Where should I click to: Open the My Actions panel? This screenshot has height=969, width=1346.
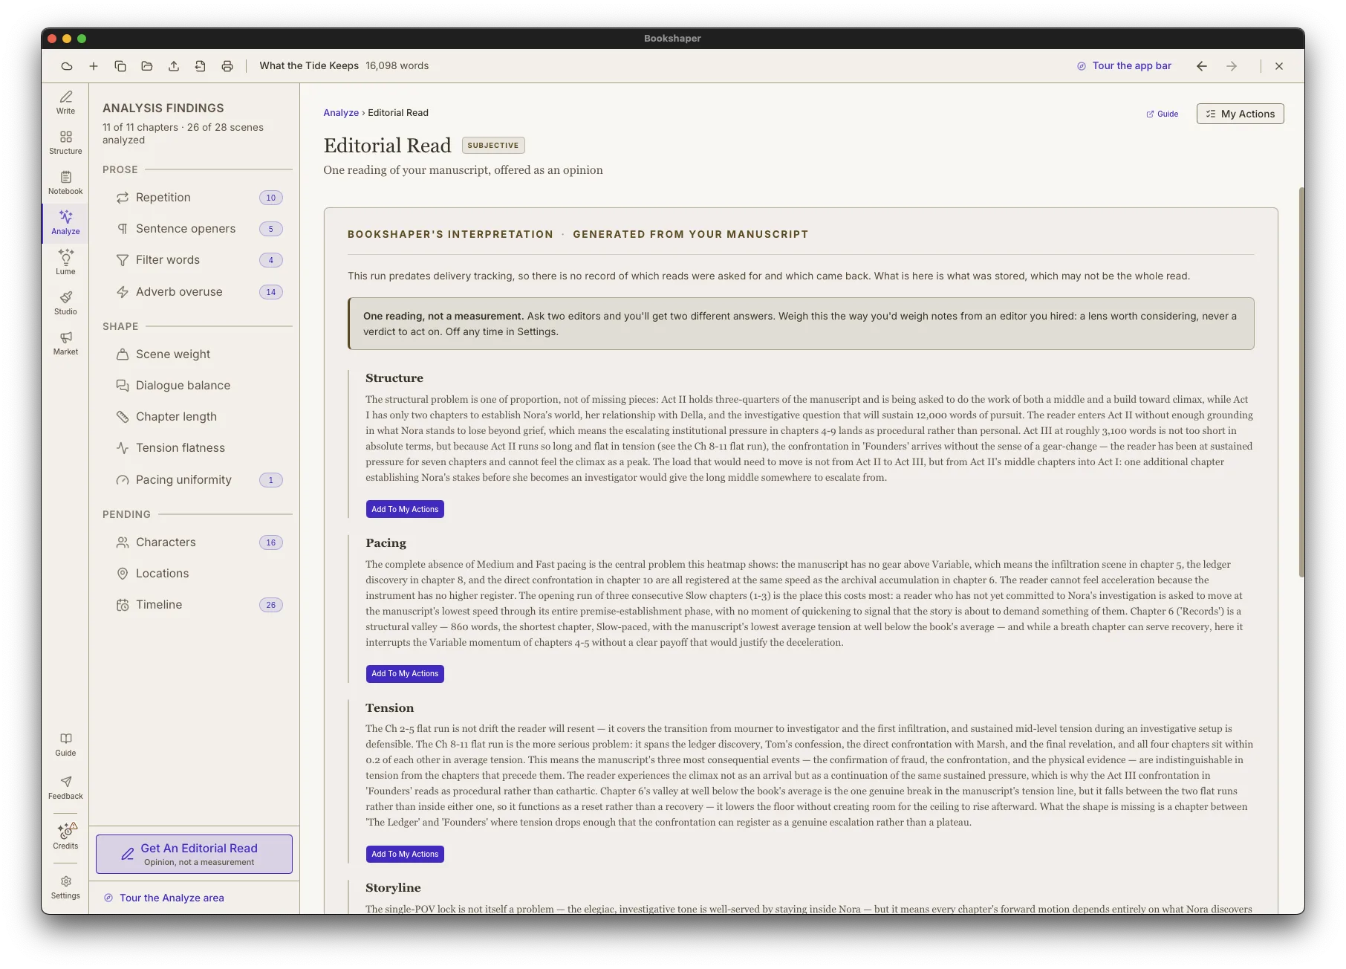pyautogui.click(x=1240, y=114)
